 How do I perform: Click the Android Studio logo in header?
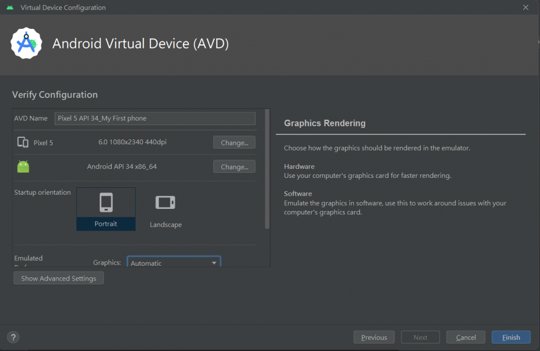26,43
